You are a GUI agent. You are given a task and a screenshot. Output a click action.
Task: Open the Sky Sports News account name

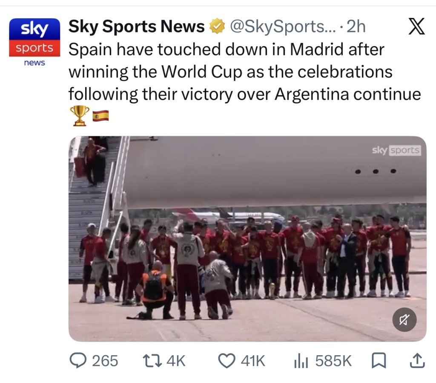pyautogui.click(x=137, y=27)
